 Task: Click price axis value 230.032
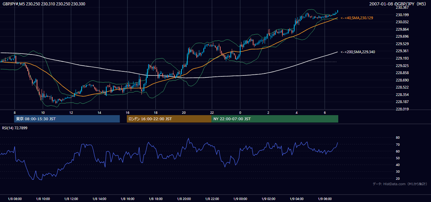[x=402, y=22]
